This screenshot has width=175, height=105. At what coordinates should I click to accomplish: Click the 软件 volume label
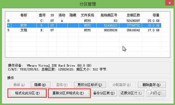(24, 26)
